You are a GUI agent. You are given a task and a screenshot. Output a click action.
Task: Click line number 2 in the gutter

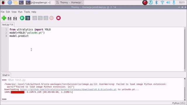pos(6,33)
